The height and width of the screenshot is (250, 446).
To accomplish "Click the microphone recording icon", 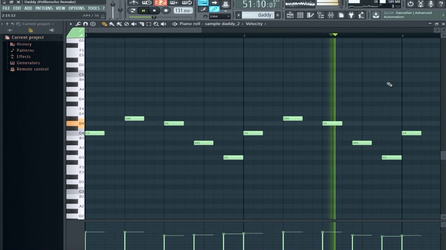I will pyautogui.click(x=431, y=4).
